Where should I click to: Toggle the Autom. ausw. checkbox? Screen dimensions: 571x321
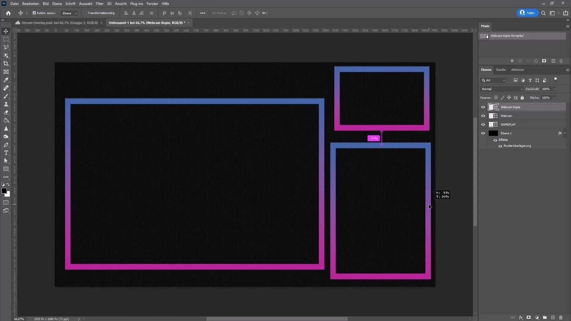coord(34,13)
